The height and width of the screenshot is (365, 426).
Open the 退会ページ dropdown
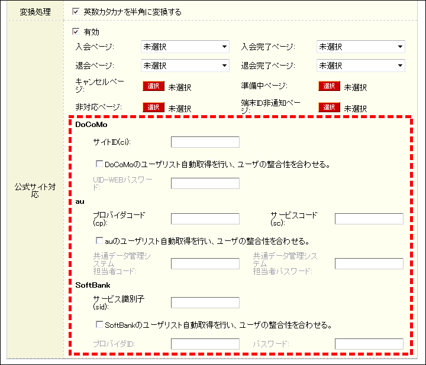pyautogui.click(x=185, y=66)
